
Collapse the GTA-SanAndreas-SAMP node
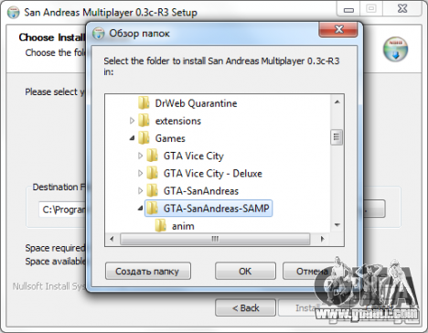coord(140,209)
